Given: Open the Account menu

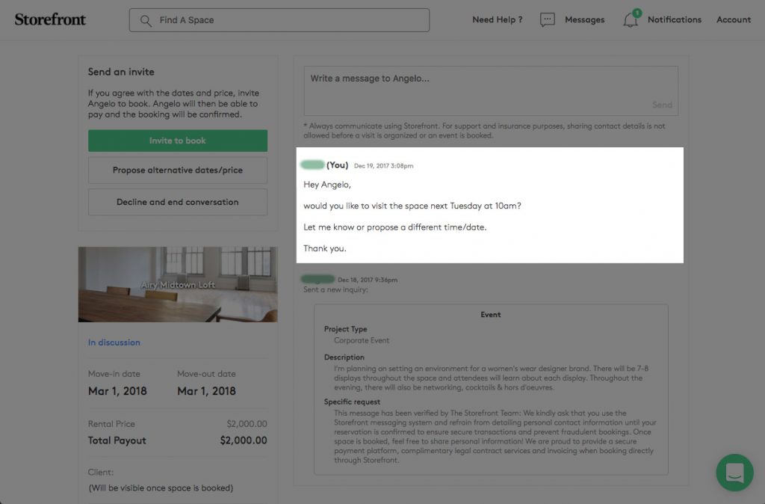Looking at the screenshot, I should tap(733, 19).
